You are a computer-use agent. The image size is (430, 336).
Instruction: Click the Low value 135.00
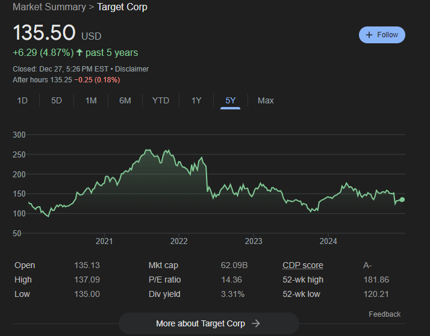click(x=87, y=294)
